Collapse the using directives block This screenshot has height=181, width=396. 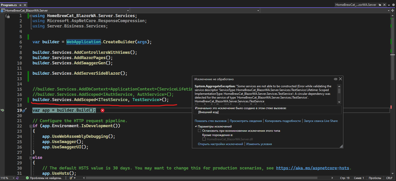click(31, 16)
